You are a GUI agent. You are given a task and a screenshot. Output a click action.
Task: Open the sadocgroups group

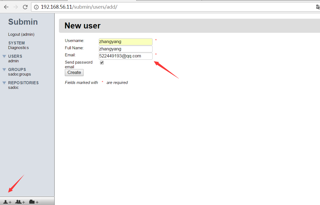(x=19, y=74)
